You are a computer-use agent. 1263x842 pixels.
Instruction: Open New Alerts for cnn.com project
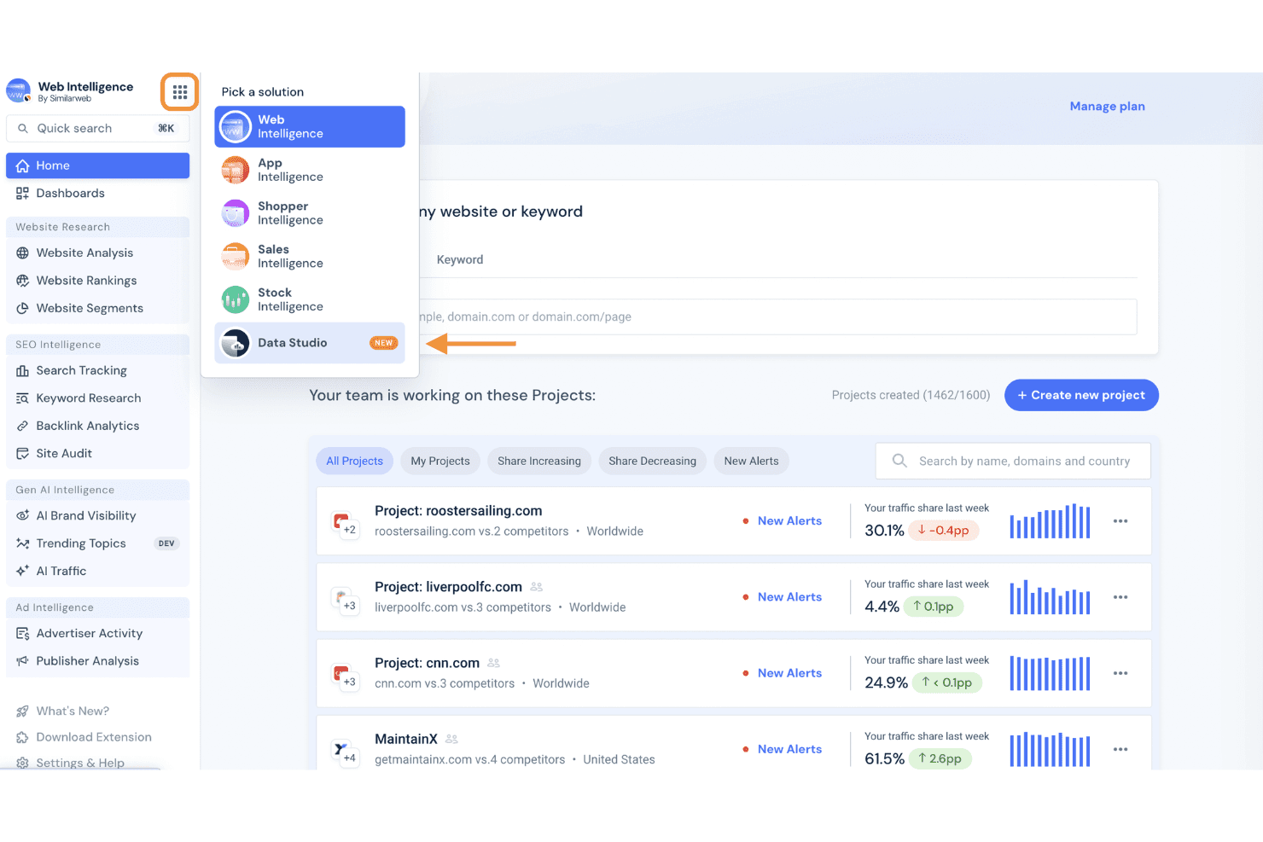789,673
